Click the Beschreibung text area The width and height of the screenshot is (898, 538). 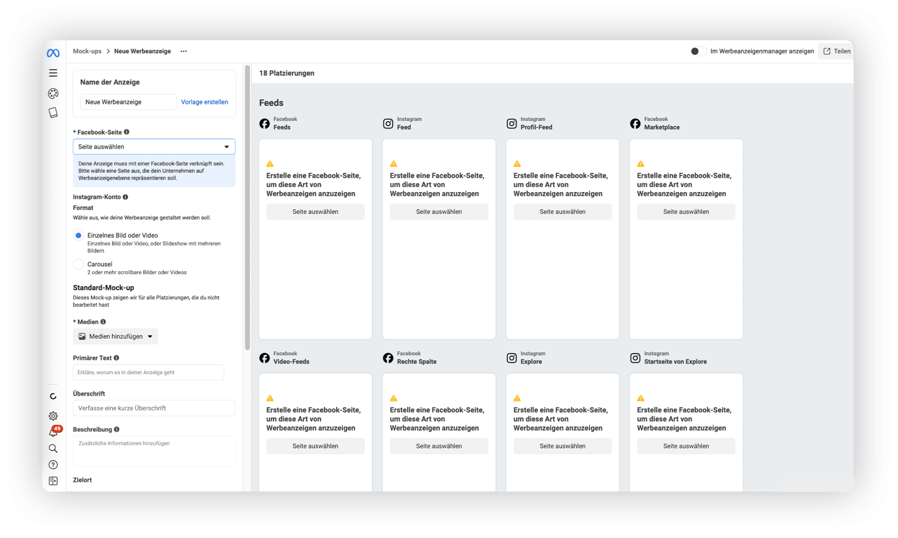[154, 451]
